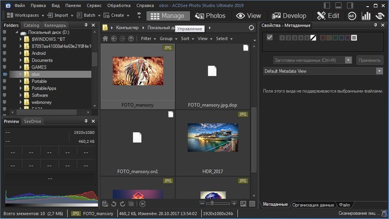The image size is (389, 219).
Task: Toggle Easy-Select marker beside GAMES folder
Action: pos(5,67)
